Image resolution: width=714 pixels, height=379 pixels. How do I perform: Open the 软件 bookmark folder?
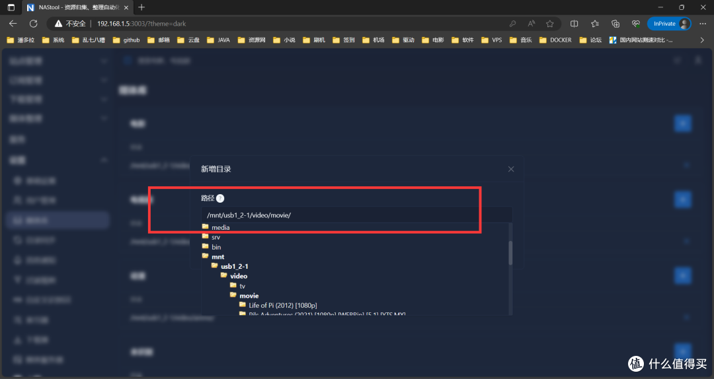click(x=463, y=40)
